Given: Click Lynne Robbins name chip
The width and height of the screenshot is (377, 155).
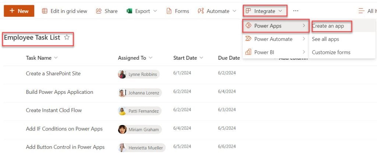Looking at the screenshot, I should pyautogui.click(x=139, y=74).
